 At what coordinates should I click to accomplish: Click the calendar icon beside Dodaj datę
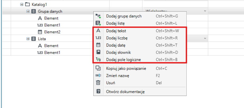98,45
